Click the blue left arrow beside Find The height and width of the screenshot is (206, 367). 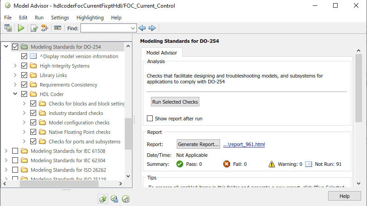click(x=142, y=28)
